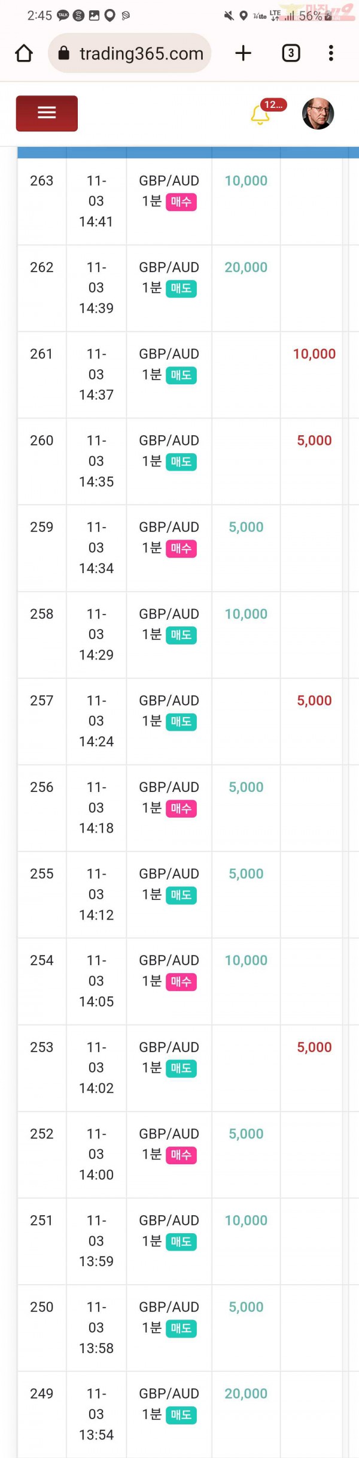Tap the lock icon beside trading365.com
Image resolution: width=359 pixels, height=1458 pixels.
64,53
